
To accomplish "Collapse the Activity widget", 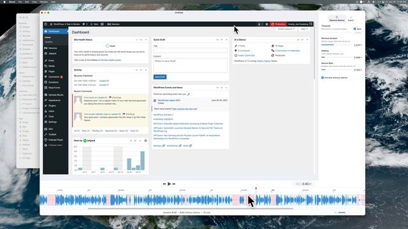I will [146, 70].
